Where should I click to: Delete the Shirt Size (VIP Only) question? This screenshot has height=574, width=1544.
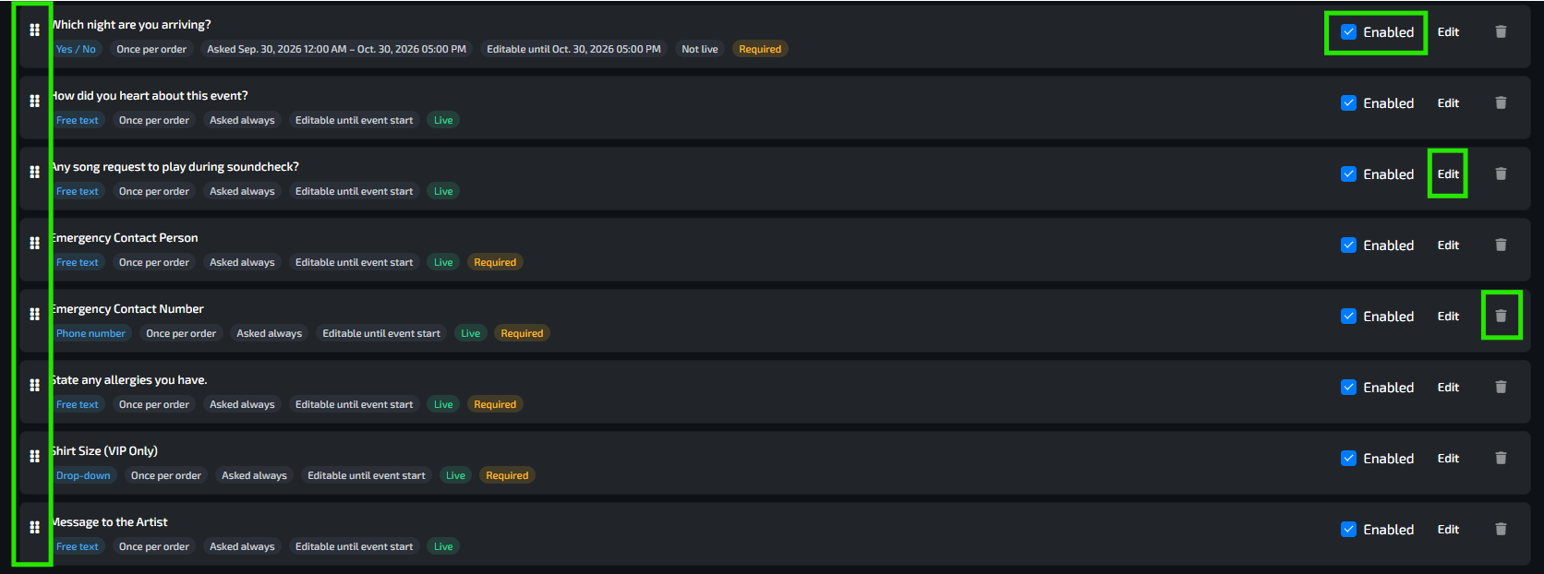click(x=1501, y=459)
